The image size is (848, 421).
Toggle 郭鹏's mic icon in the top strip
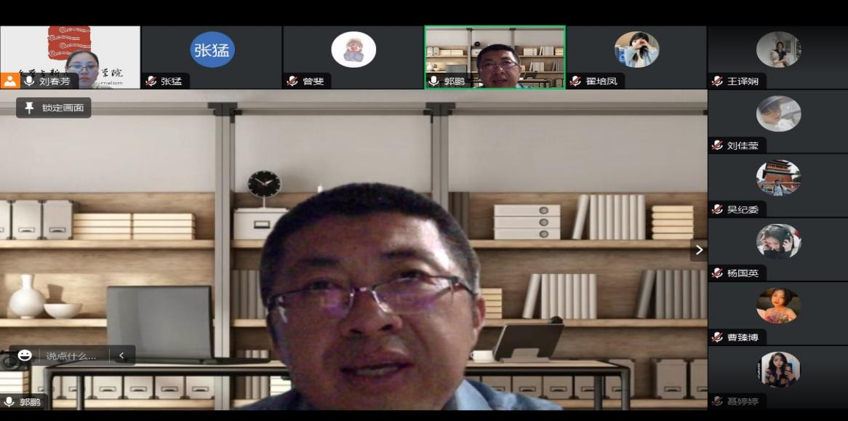[x=434, y=81]
